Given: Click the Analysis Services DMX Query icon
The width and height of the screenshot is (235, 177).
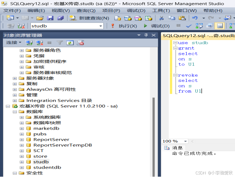Looking at the screenshot, I should (138, 18).
